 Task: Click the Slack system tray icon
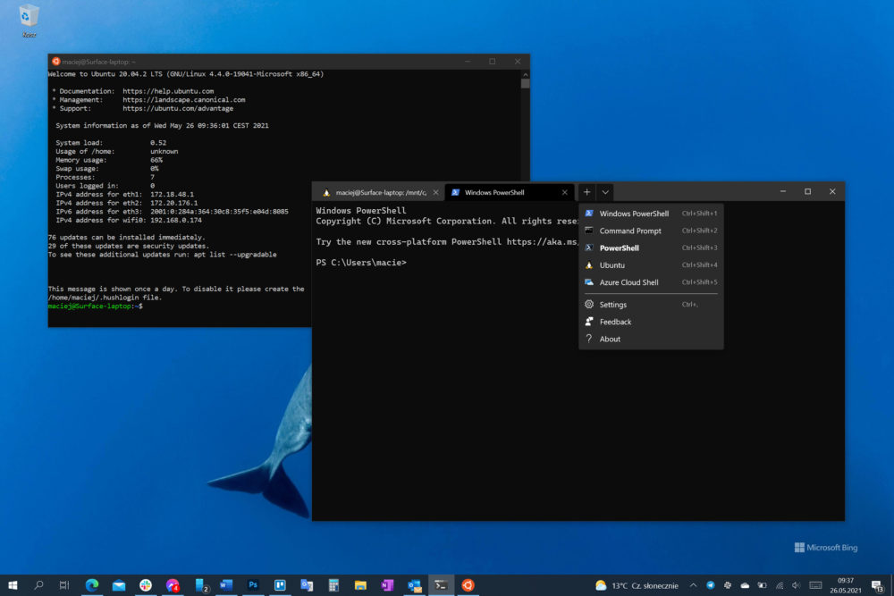728,585
